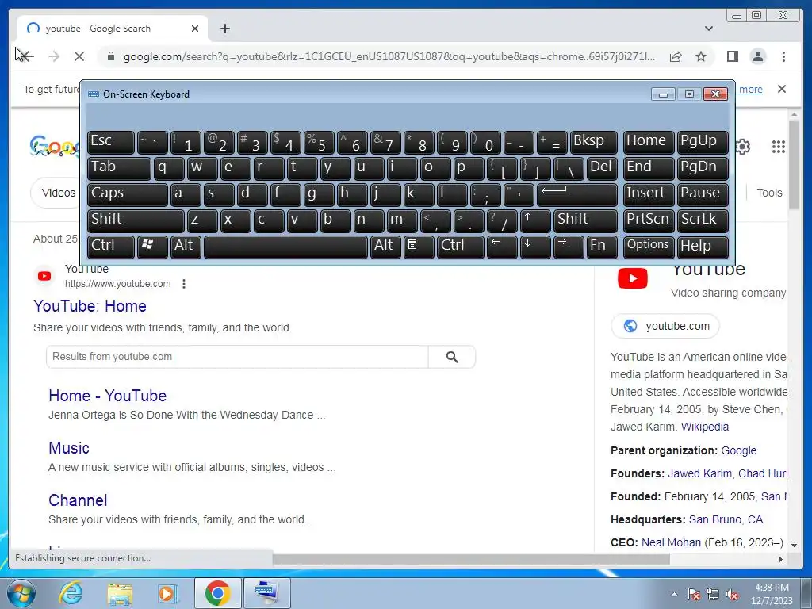Launch Internet Explorer from taskbar
The width and height of the screenshot is (812, 609).
[x=71, y=593]
